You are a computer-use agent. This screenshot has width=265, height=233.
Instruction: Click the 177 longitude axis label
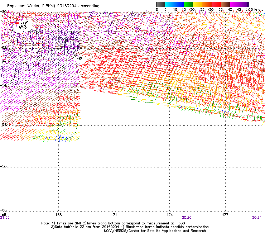(x=225, y=215)
